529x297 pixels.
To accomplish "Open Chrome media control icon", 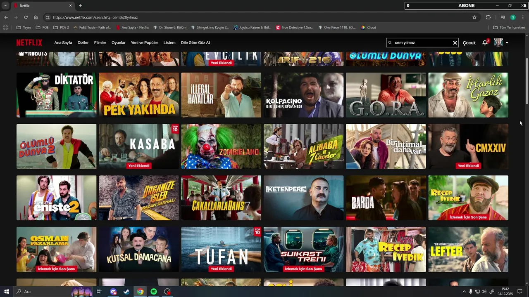I will [503, 17].
